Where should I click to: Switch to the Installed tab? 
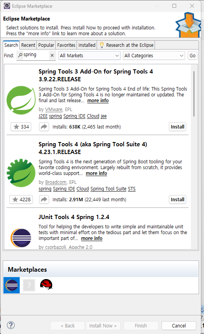87,45
